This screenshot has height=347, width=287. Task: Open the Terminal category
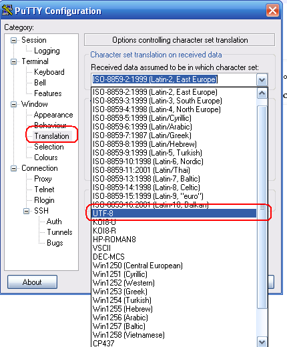(35, 61)
